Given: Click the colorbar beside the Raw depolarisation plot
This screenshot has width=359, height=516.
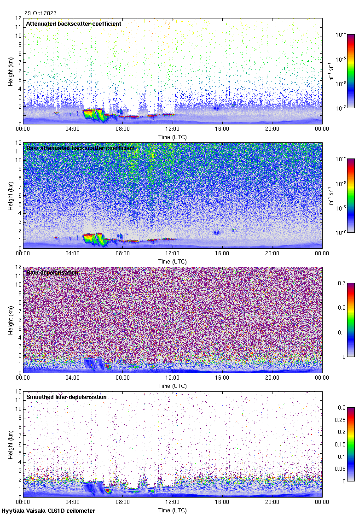Looking at the screenshot, I should pos(351,320).
